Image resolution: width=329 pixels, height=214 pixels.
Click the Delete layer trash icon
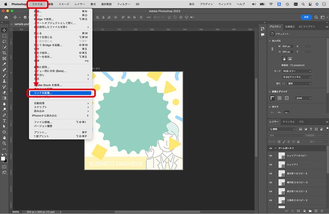[322, 211]
